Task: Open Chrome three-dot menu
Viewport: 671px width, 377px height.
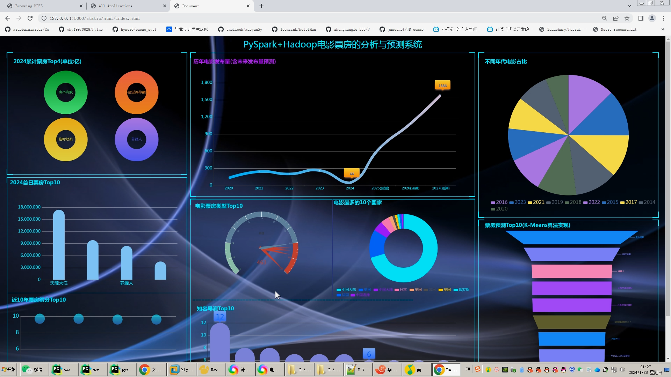Action: point(663,18)
